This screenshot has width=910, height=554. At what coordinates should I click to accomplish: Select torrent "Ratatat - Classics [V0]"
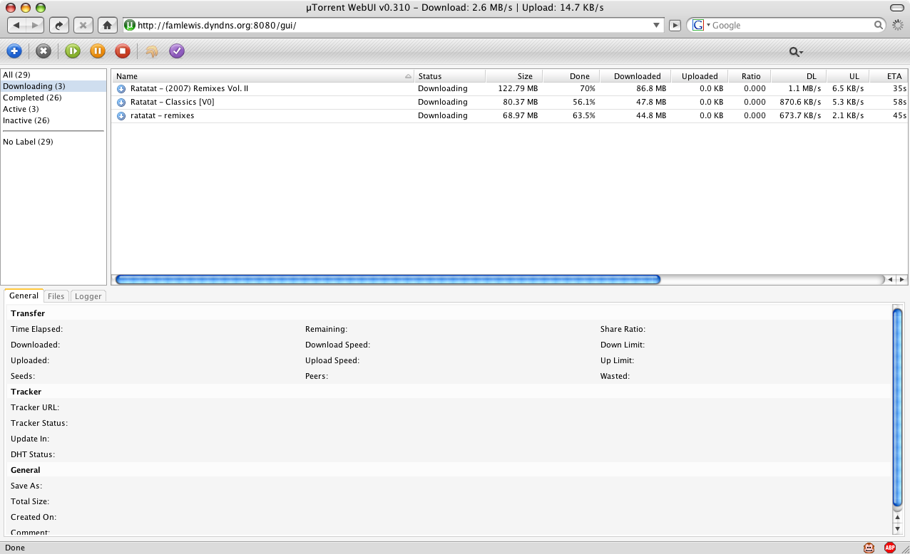coord(509,103)
